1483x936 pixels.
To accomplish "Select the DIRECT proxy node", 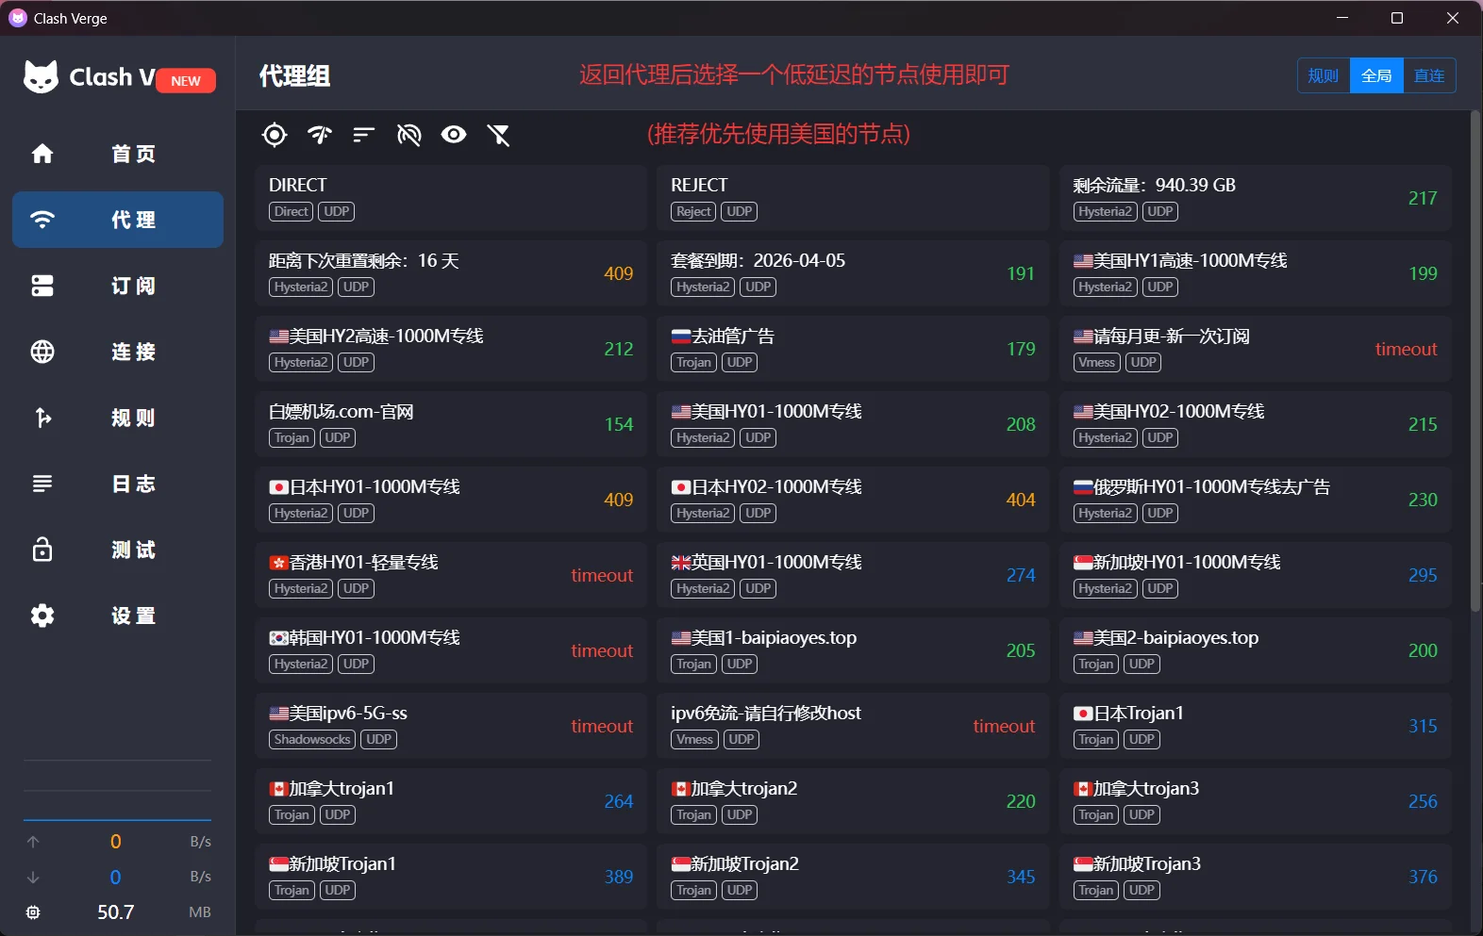I will [451, 198].
